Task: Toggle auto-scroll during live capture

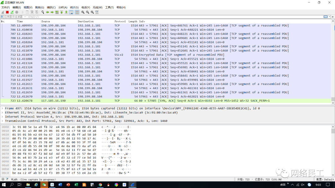Action: (x=71, y=12)
